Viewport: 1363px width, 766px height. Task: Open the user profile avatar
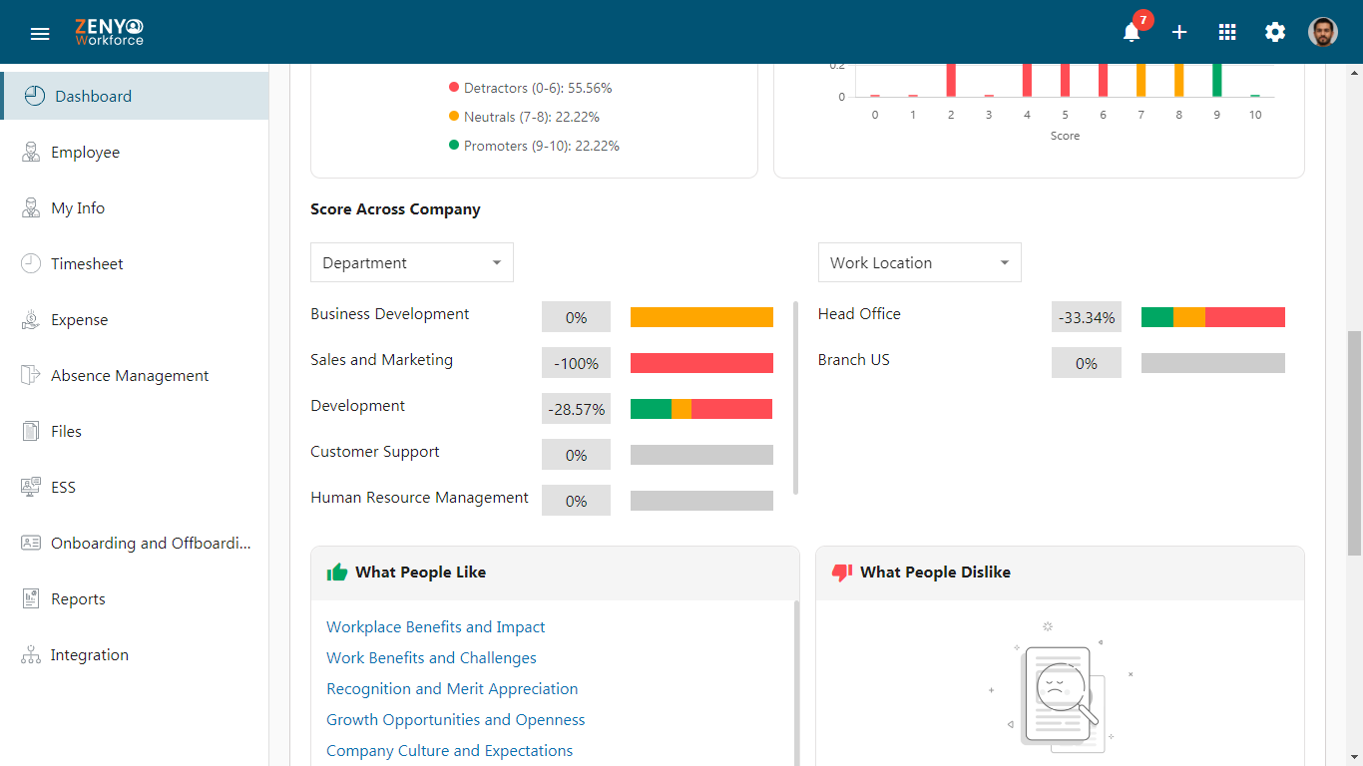(1323, 32)
